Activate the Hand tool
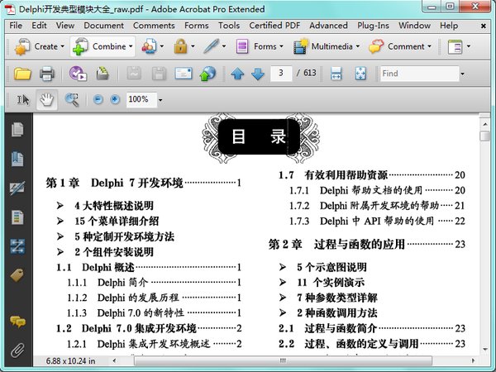Viewport: 496px width, 372px height. 47,100
